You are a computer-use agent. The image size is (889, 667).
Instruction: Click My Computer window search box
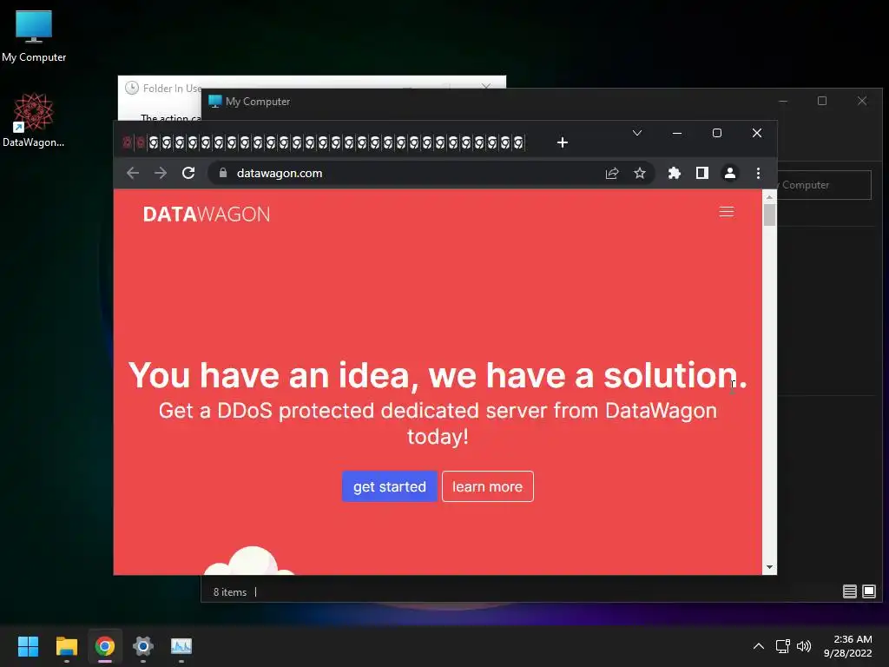824,185
